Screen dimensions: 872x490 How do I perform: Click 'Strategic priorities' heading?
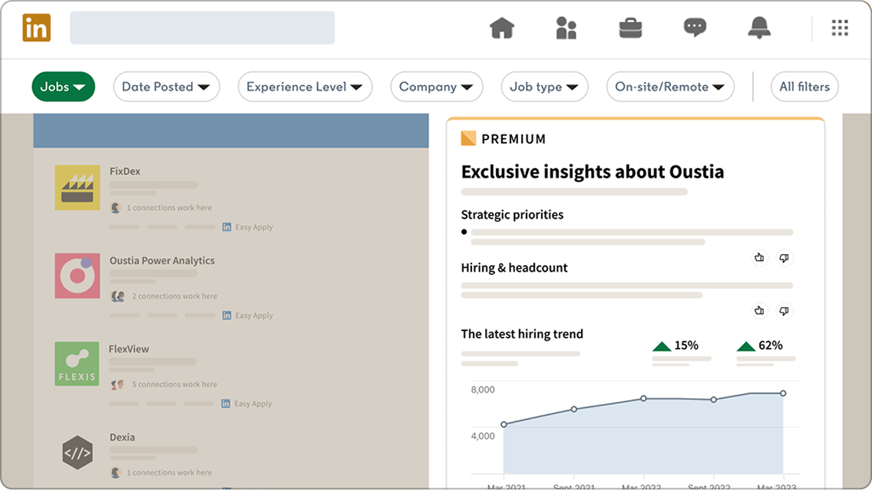[x=512, y=215]
